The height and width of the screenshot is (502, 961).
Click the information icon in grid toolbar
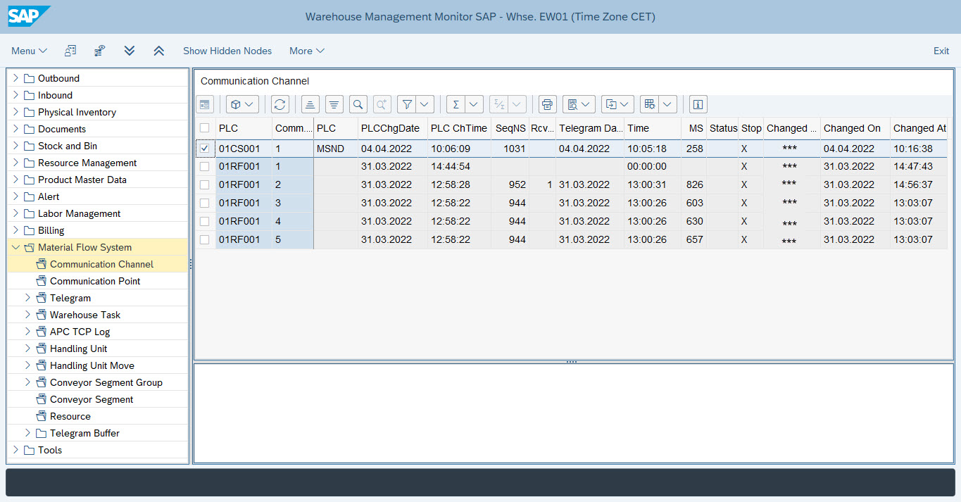coord(698,104)
